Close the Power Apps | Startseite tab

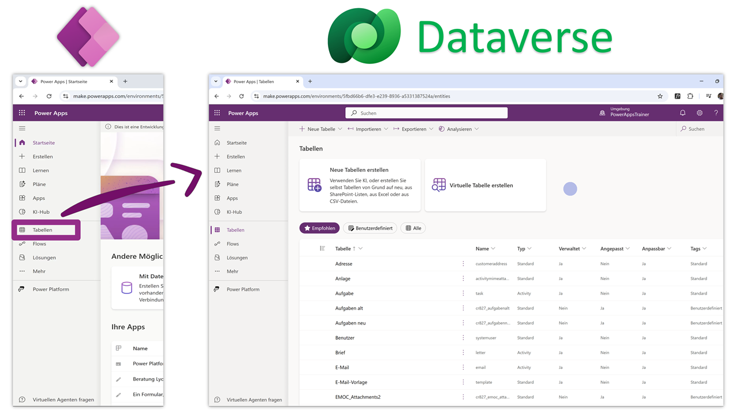point(111,81)
